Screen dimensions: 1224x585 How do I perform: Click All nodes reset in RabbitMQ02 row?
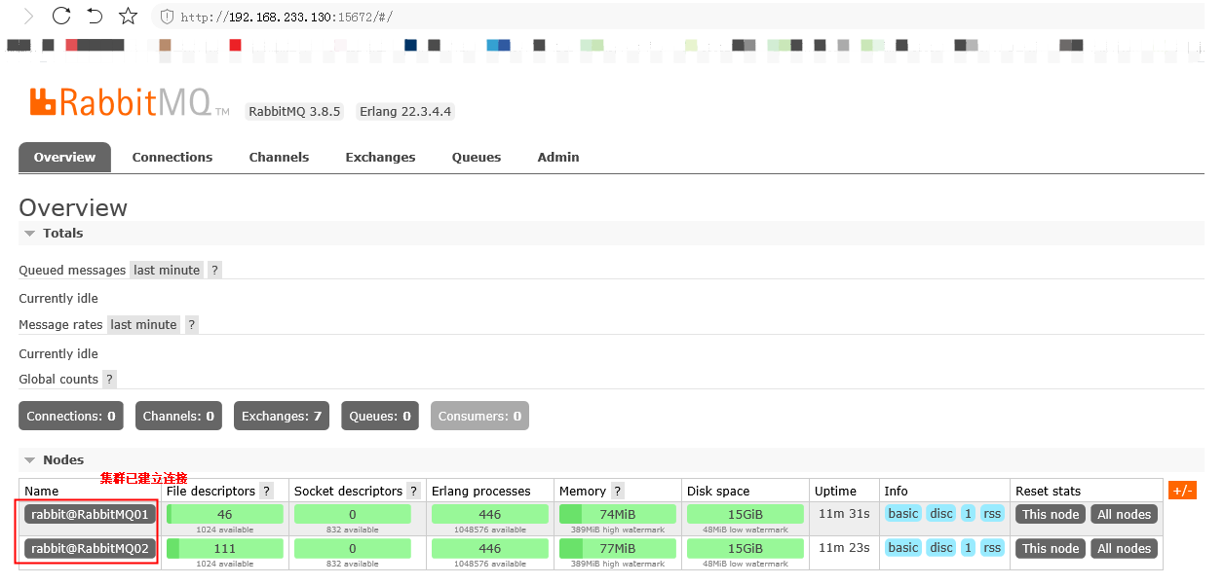click(x=1125, y=549)
